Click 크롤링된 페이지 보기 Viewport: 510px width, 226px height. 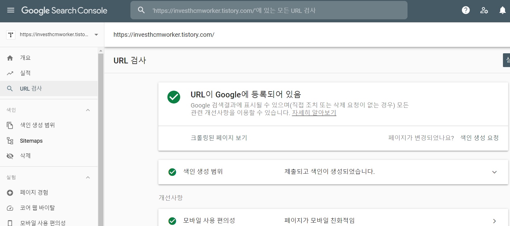pos(219,138)
